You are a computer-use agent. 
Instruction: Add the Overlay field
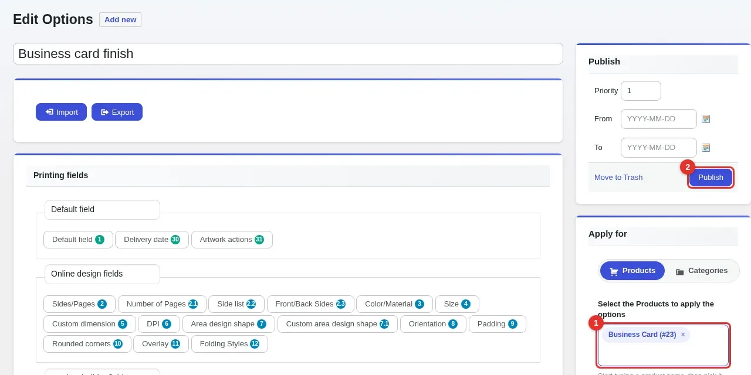[161, 344]
